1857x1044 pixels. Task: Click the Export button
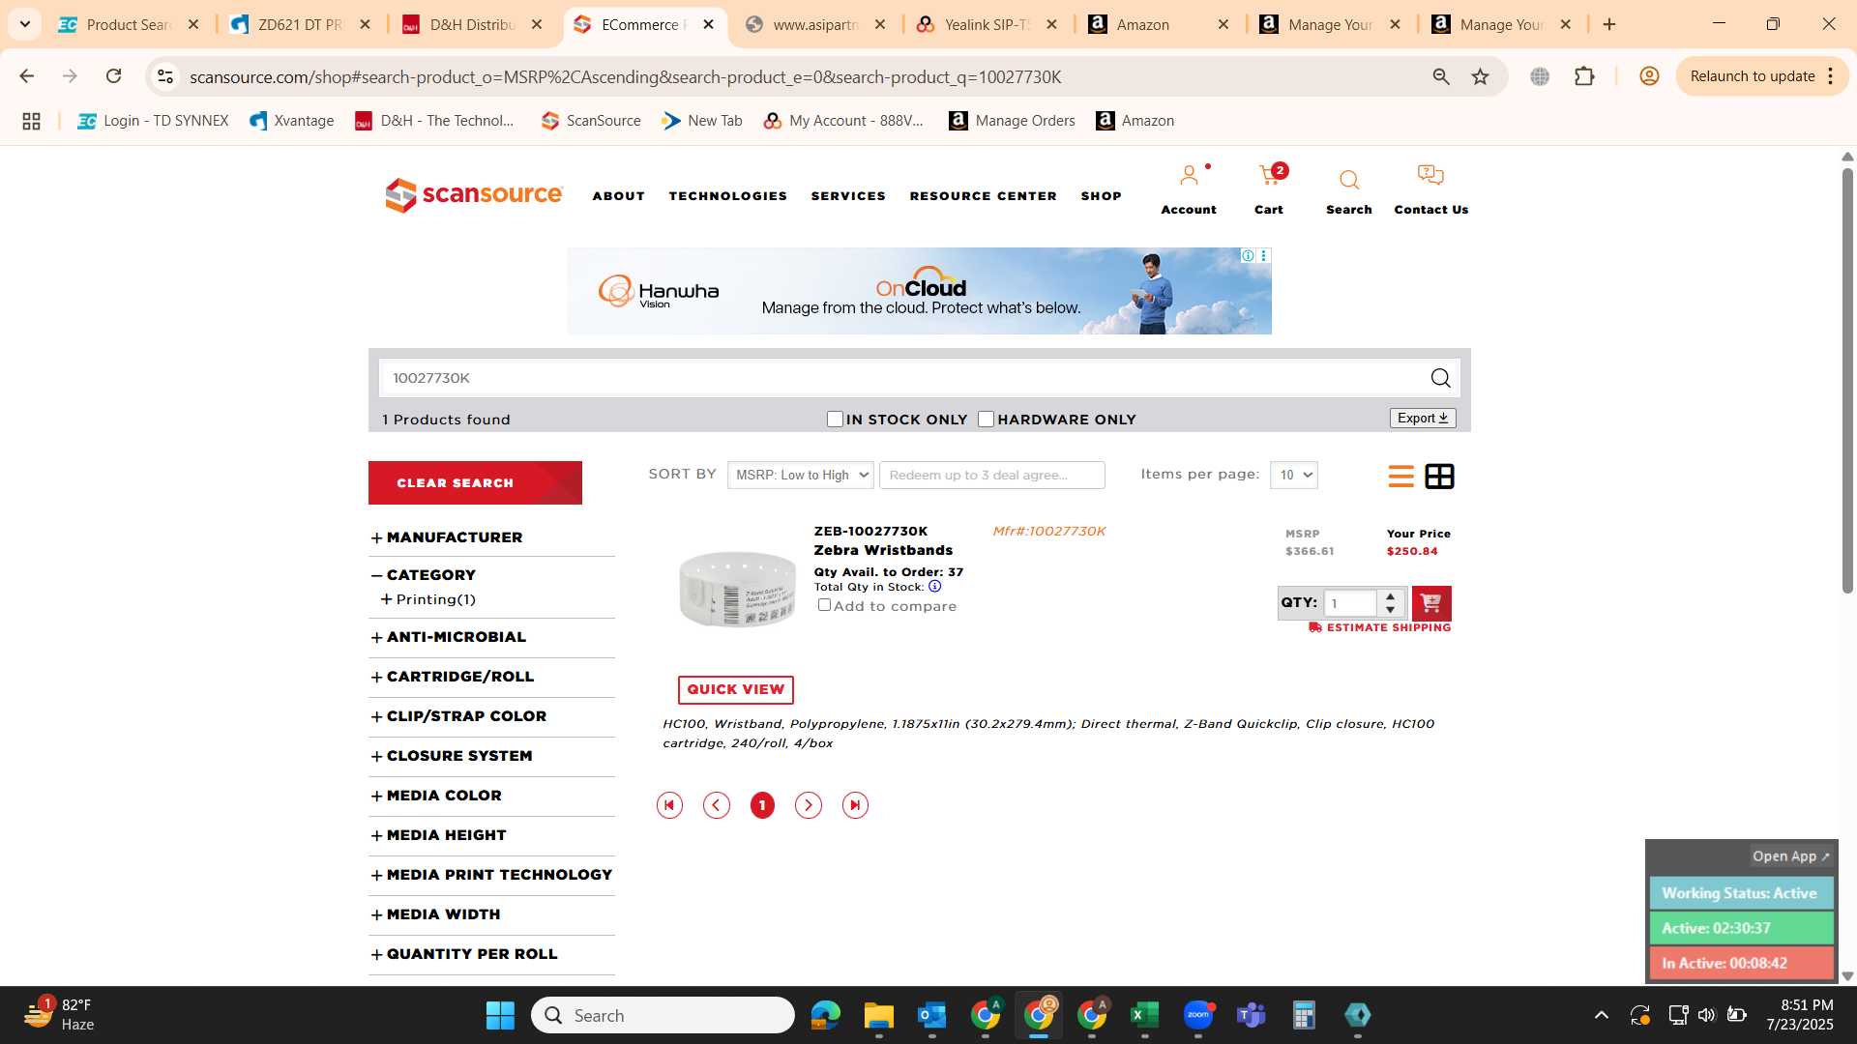[1423, 418]
